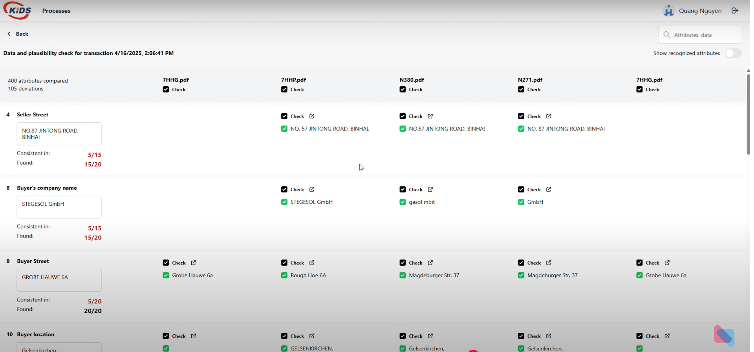Click the KiDS logo
754x352 pixels.
(x=17, y=10)
